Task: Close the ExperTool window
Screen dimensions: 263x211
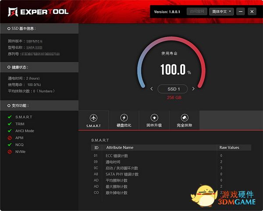Action: click(252, 11)
